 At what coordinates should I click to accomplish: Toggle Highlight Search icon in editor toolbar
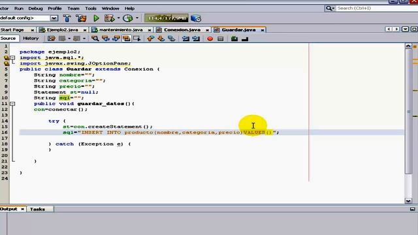126,39
